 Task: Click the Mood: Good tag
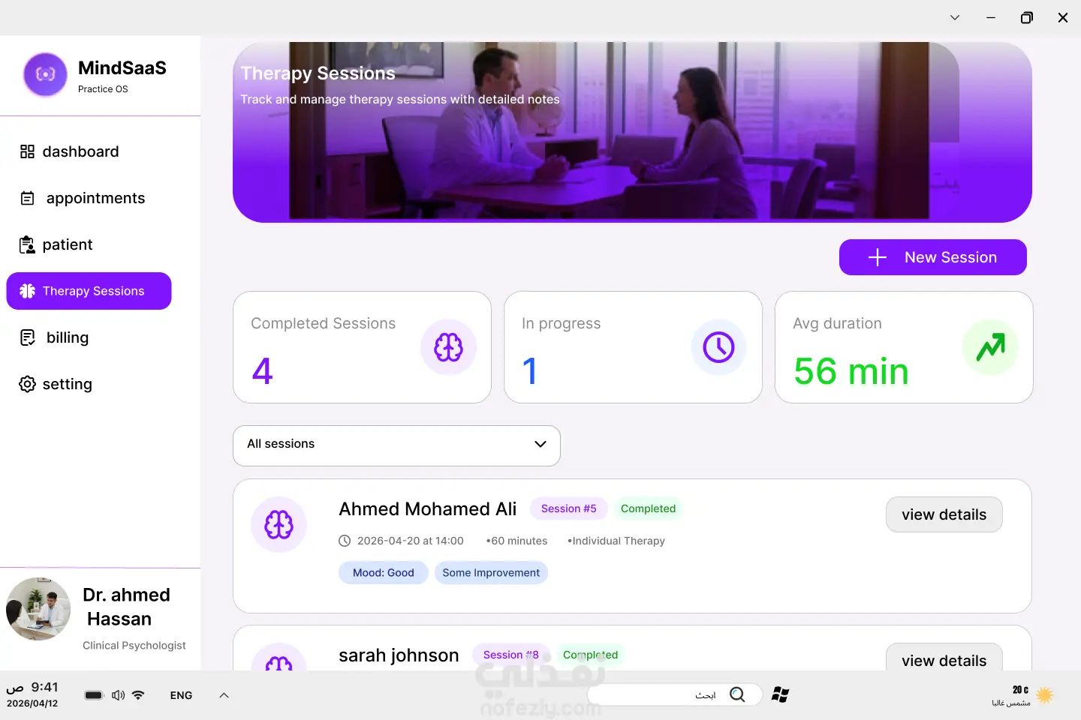(x=384, y=573)
